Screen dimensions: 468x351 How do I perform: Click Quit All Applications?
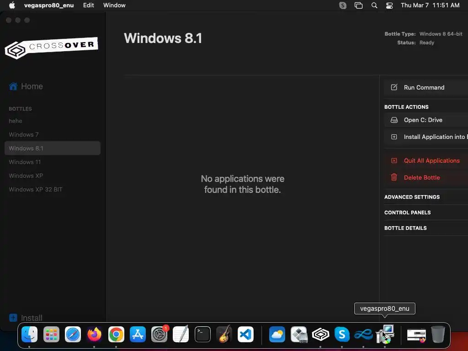coord(426,160)
